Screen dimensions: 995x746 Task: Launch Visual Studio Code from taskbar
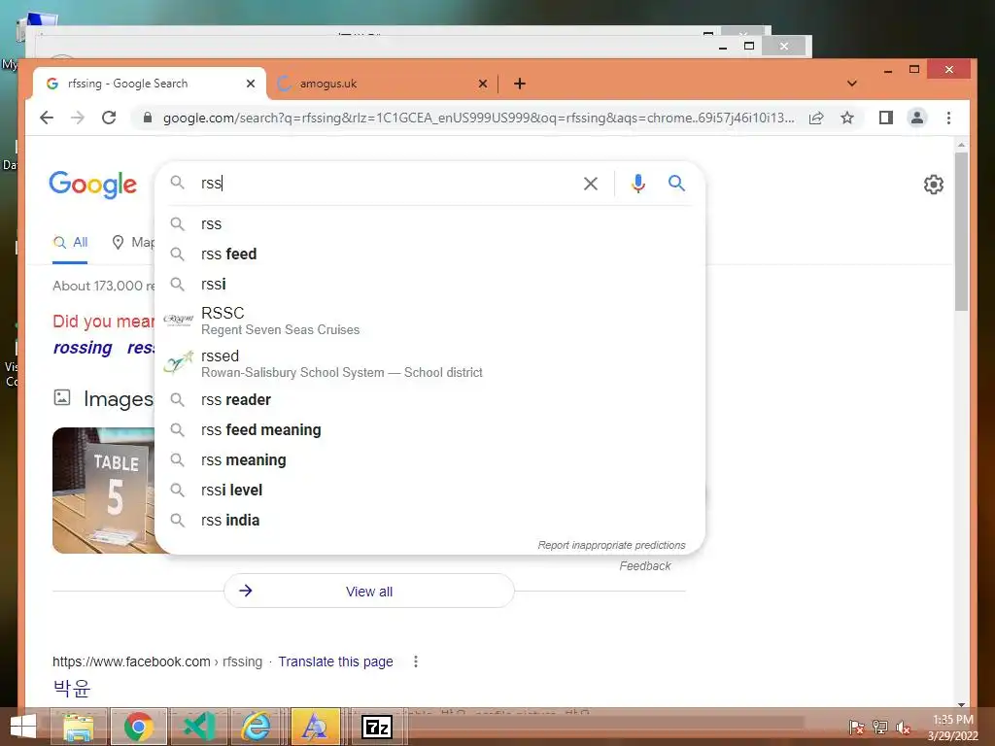198,727
